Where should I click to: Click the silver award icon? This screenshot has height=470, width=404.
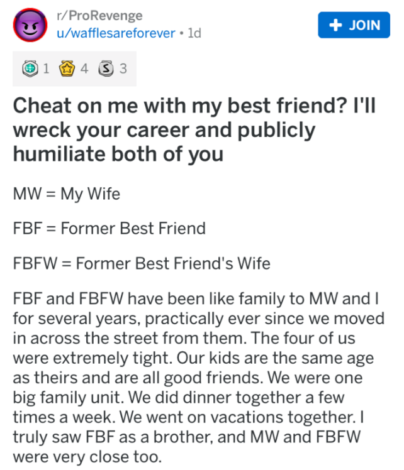[106, 68]
